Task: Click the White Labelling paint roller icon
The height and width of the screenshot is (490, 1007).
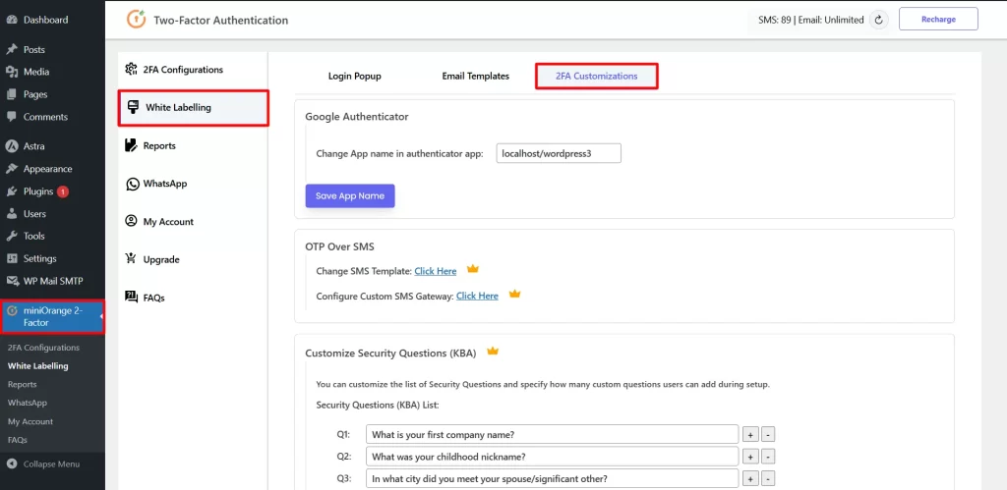Action: click(x=134, y=107)
